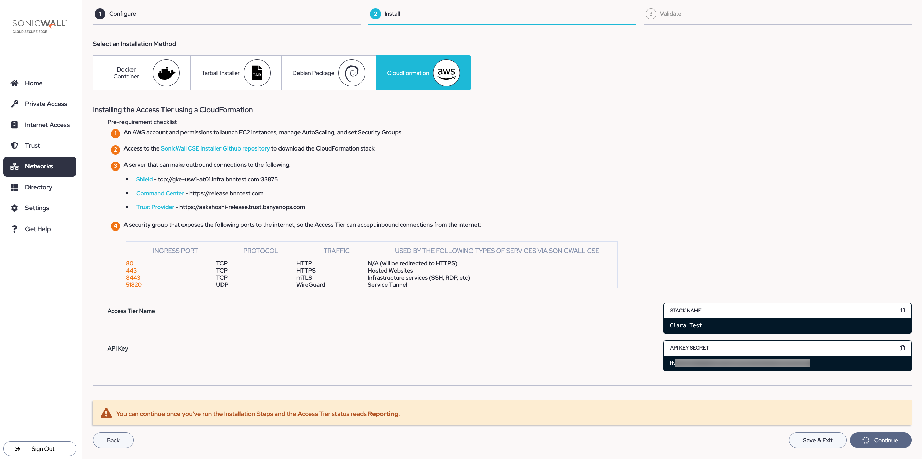Click the AWS CloudFormation option

[x=423, y=73]
